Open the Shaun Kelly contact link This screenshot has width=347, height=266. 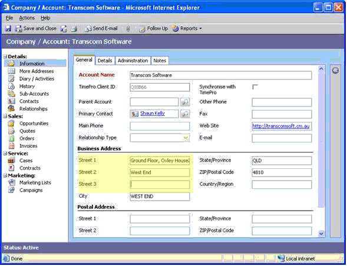[x=153, y=114]
